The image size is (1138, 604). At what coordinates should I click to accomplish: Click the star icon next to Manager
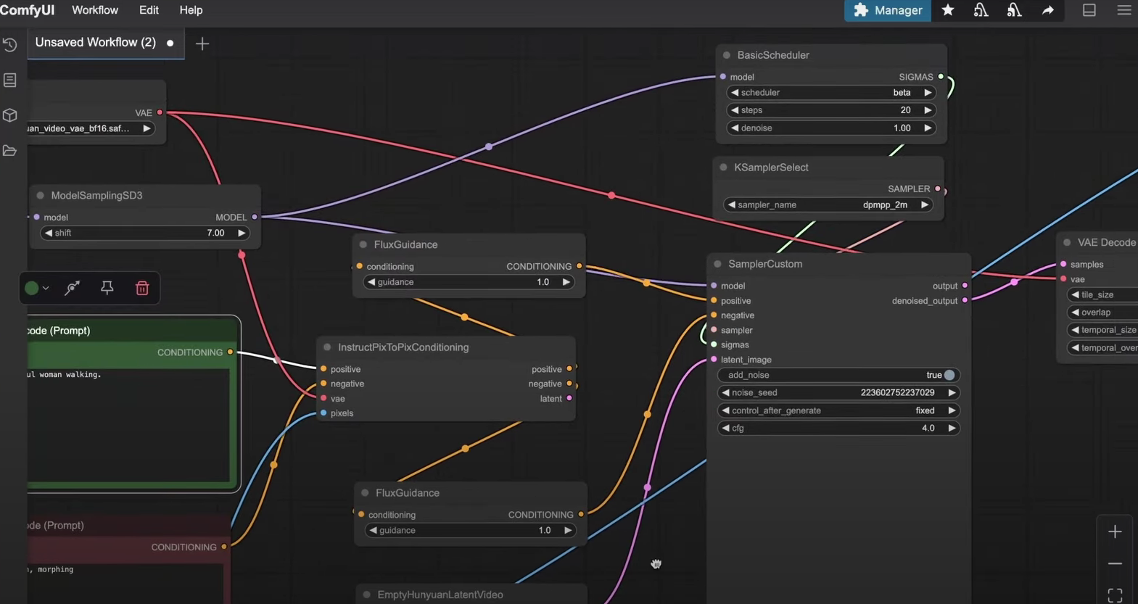click(948, 10)
